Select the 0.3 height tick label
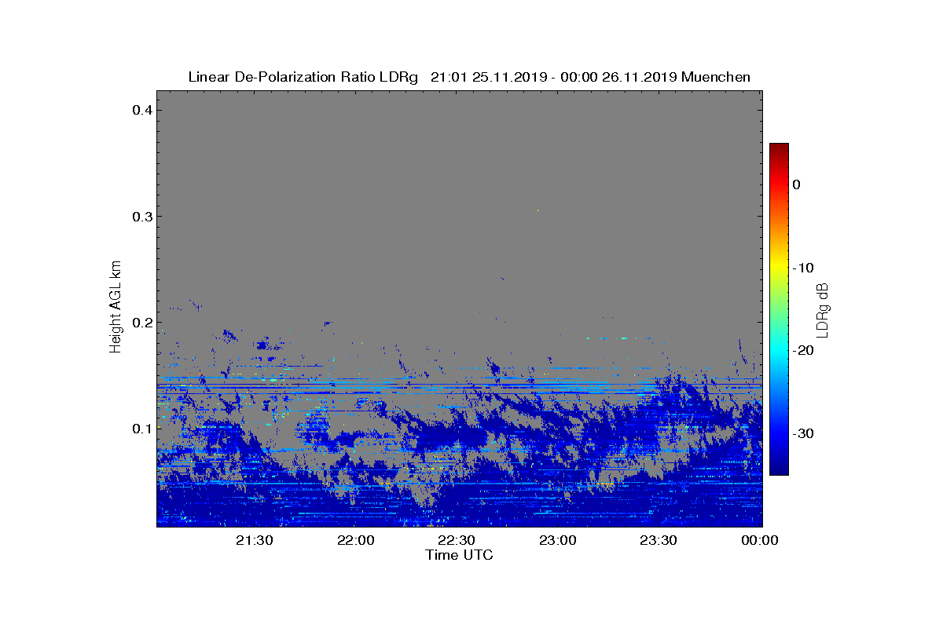943x628 pixels. tap(141, 216)
